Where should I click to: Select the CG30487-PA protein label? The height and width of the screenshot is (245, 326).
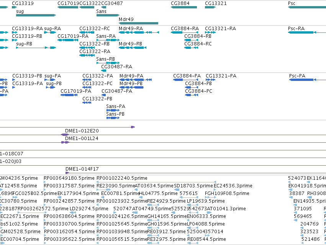pos(117,91)
